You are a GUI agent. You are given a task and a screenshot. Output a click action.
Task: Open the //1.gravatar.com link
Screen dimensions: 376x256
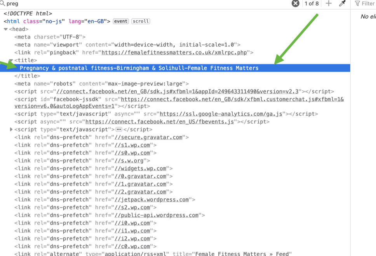140,184
